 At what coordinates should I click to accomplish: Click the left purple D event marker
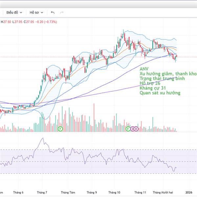pyautogui.click(x=132, y=129)
